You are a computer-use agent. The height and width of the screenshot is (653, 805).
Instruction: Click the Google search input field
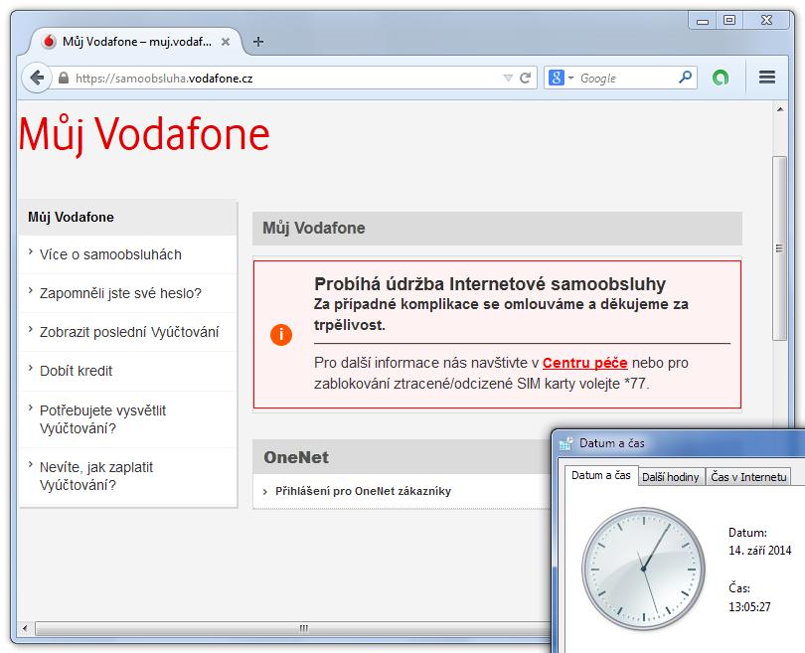tap(626, 78)
